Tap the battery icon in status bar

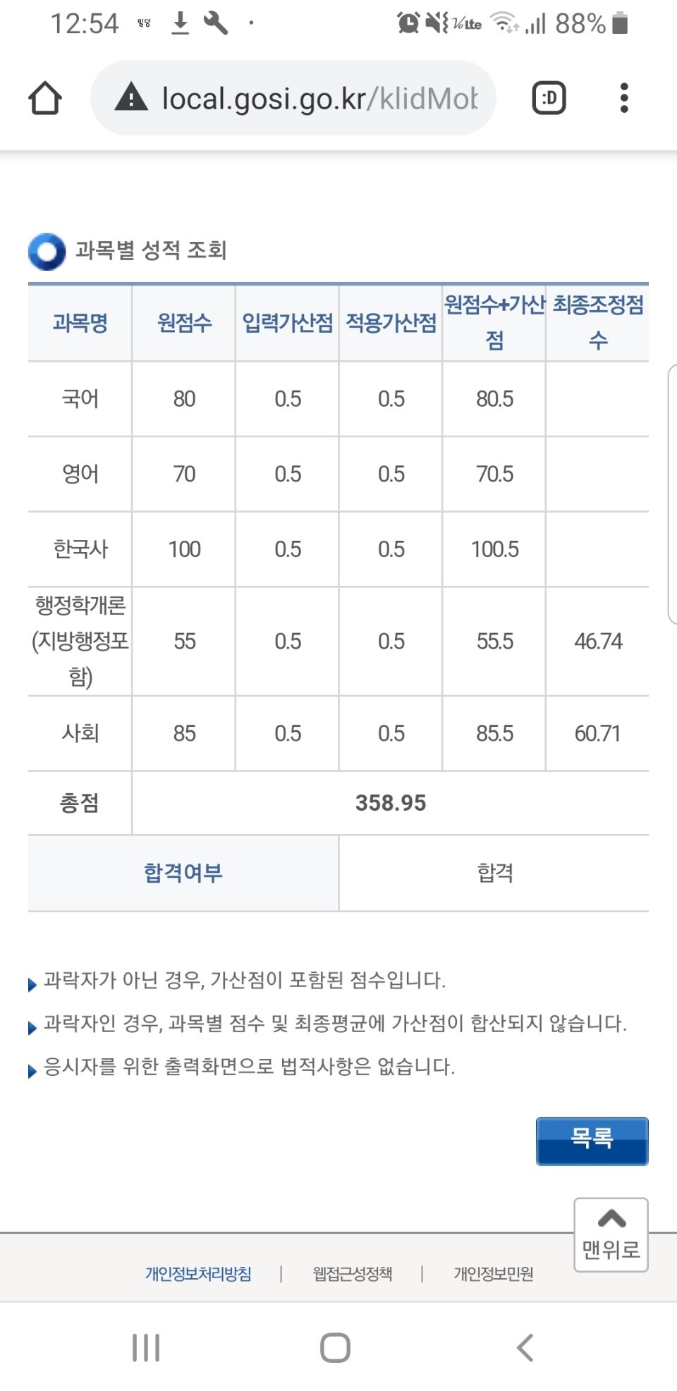[620, 23]
